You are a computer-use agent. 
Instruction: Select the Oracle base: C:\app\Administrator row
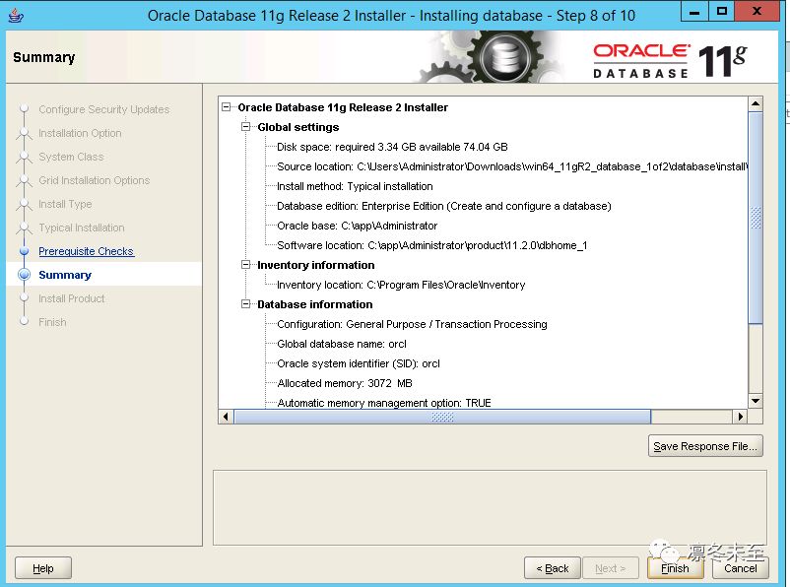tap(358, 226)
